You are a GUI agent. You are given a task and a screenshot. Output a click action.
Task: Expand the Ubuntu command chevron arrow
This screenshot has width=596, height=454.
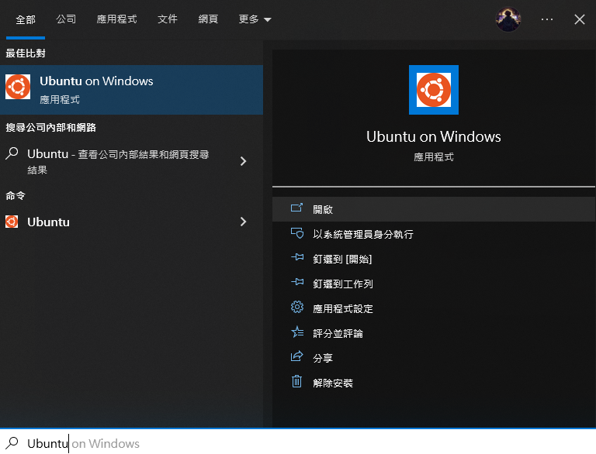[243, 222]
